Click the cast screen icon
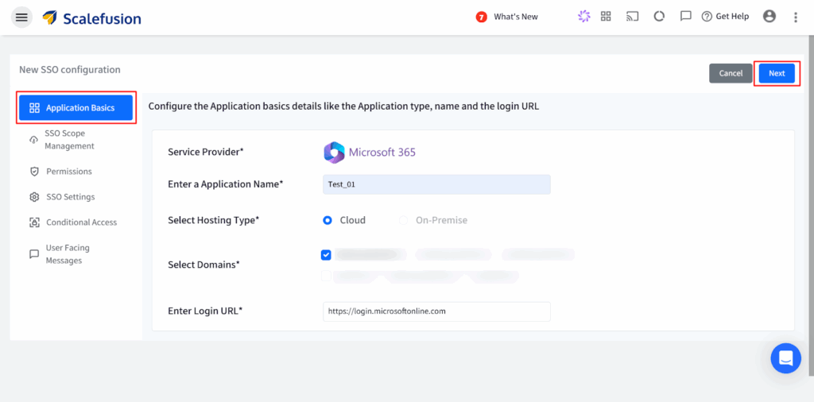 [x=632, y=17]
